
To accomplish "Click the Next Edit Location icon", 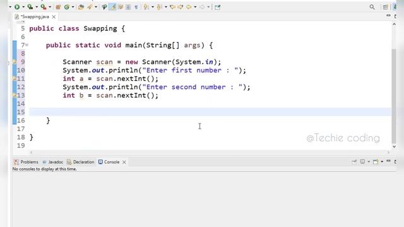I will 181,7.
